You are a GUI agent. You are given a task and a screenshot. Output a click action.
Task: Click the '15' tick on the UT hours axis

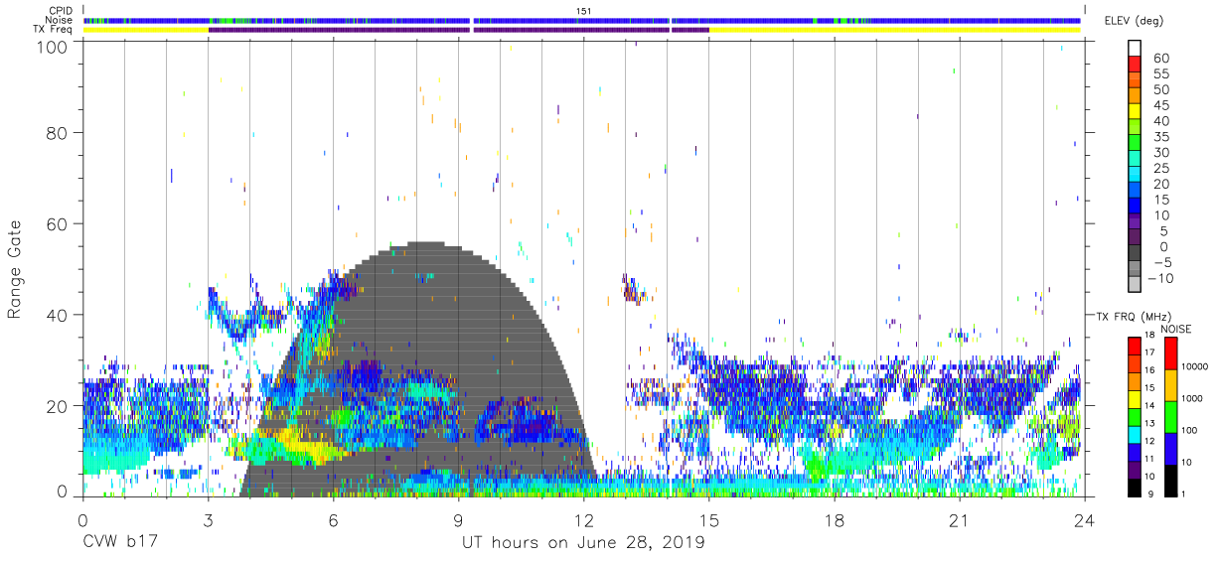click(709, 518)
